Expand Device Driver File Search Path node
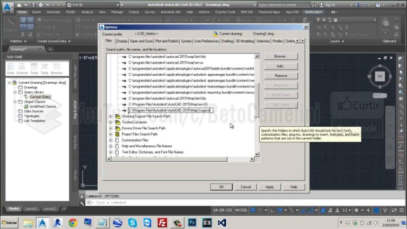The width and height of the screenshot is (407, 229). click(x=111, y=128)
